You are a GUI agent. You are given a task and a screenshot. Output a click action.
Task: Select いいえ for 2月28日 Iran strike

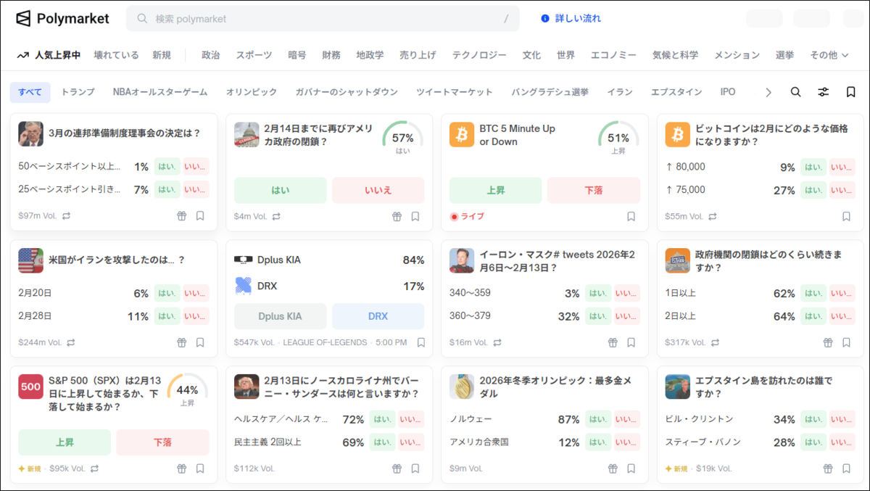pos(196,316)
